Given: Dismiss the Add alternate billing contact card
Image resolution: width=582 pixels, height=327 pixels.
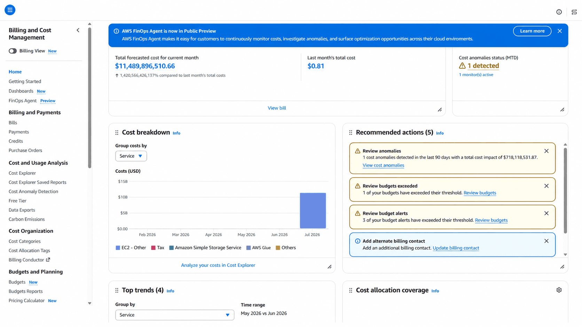Looking at the screenshot, I should [546, 241].
